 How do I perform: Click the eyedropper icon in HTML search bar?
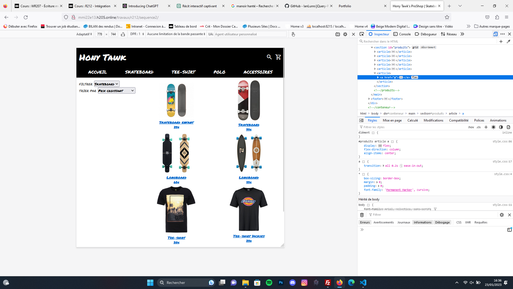(508, 41)
